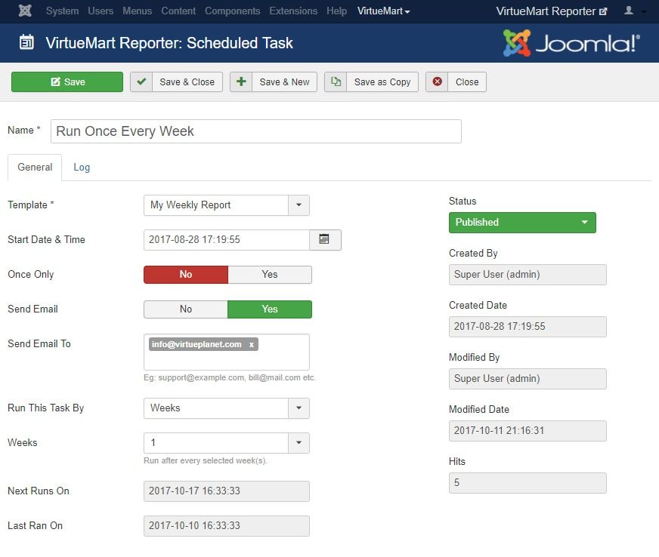Click the 'Status' label
Viewport: 659px width, 557px height.
tap(463, 202)
